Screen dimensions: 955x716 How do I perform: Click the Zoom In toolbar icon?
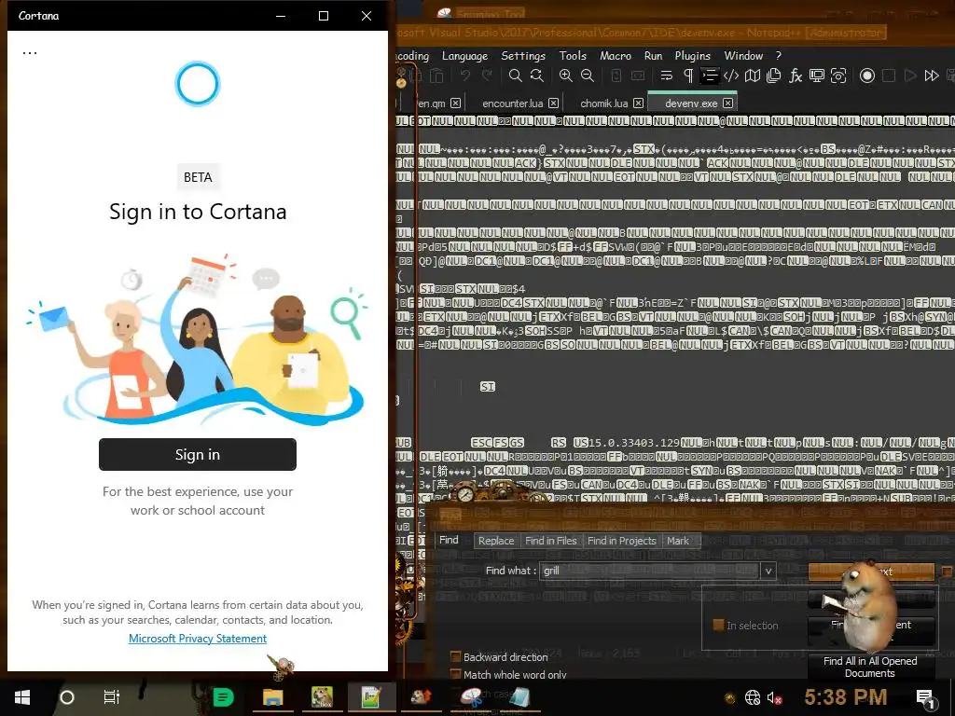pyautogui.click(x=566, y=76)
